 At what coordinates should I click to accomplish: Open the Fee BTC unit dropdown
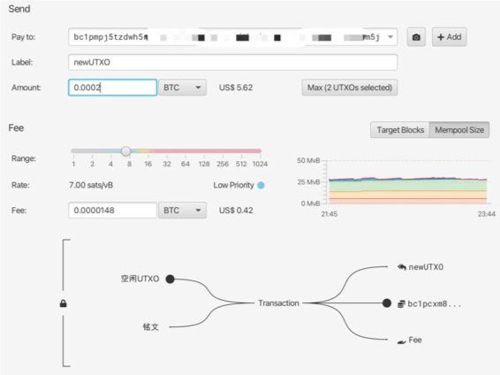pyautogui.click(x=182, y=210)
